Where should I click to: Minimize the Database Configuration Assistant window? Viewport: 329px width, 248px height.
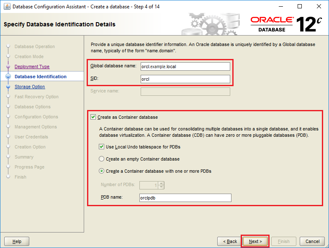[281, 7]
